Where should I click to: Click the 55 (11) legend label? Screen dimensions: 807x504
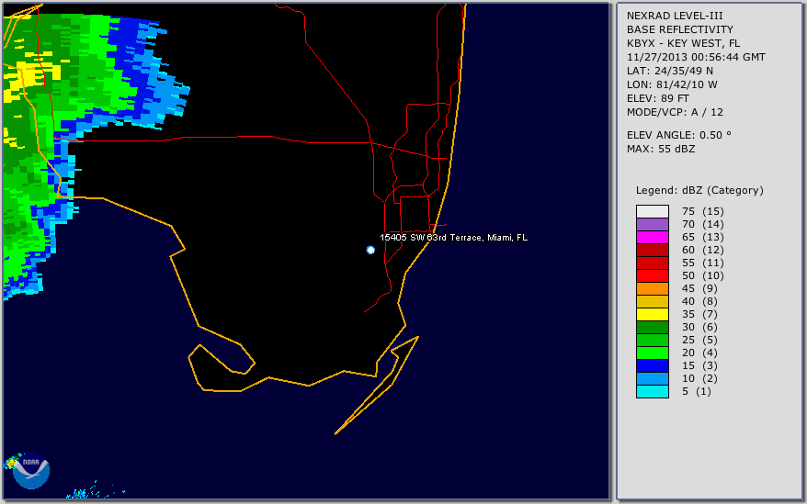pos(702,263)
